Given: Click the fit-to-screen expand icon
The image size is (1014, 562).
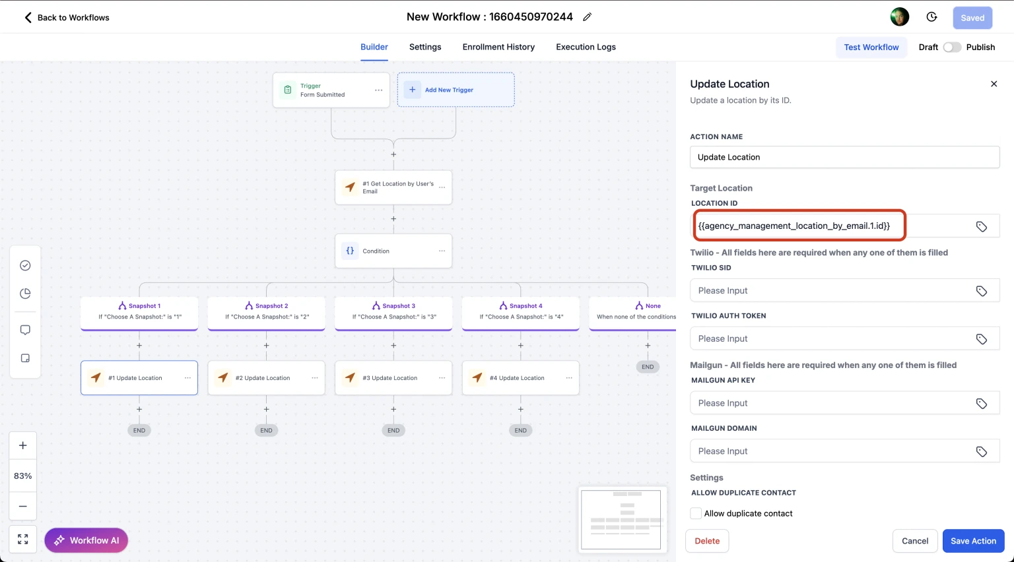Looking at the screenshot, I should click(23, 540).
